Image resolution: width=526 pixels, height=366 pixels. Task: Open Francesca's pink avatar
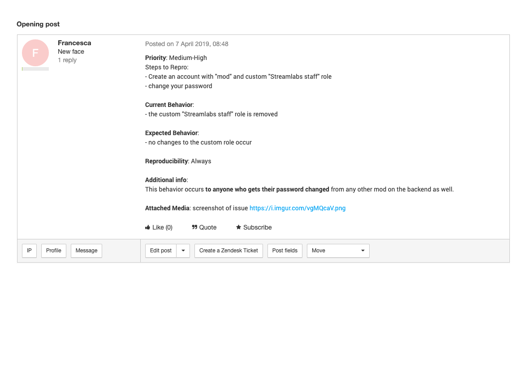[x=35, y=52]
